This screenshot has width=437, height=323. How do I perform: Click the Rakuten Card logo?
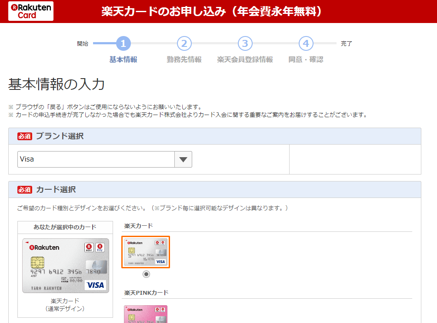31,11
